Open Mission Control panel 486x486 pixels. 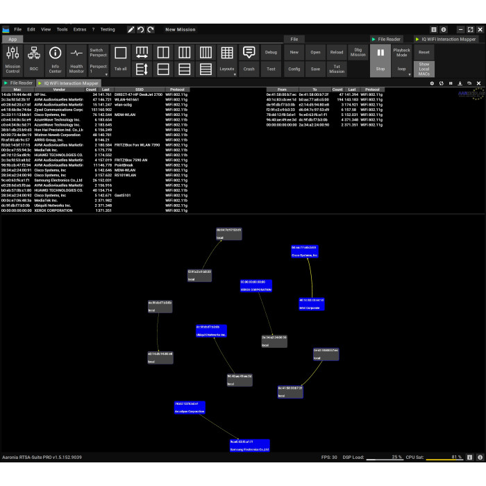12,60
